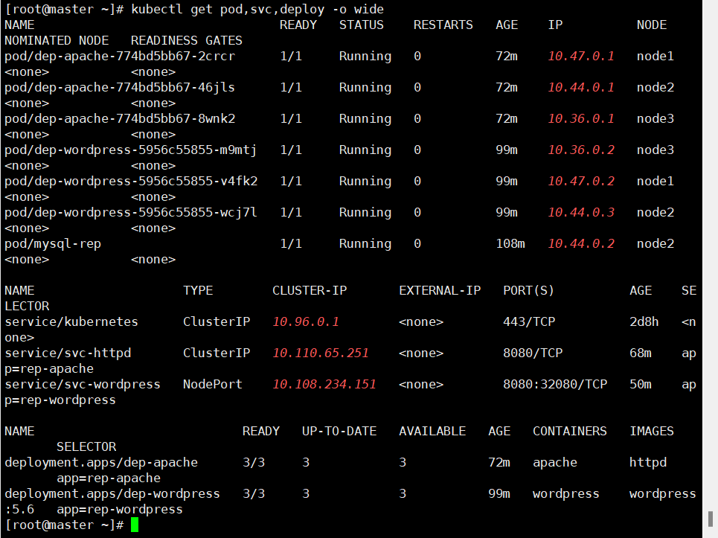The width and height of the screenshot is (718, 538).
Task: Click the red IP 10.44.0.2 of mysql-rep
Action: [x=581, y=243]
